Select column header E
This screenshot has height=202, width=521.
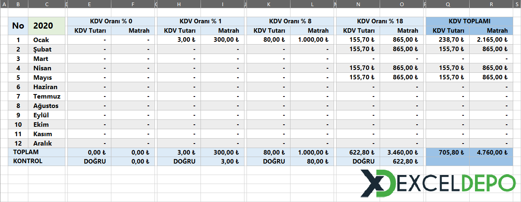coord(89,4)
